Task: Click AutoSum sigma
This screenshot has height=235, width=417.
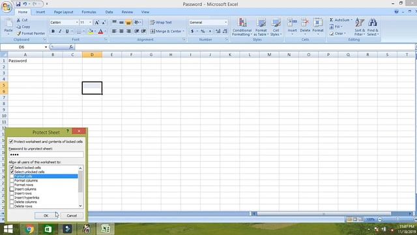Action: click(x=332, y=20)
